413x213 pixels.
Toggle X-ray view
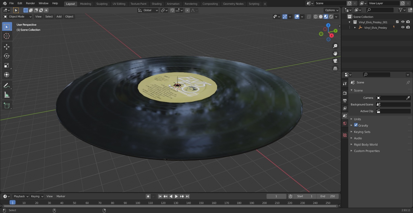point(309,17)
